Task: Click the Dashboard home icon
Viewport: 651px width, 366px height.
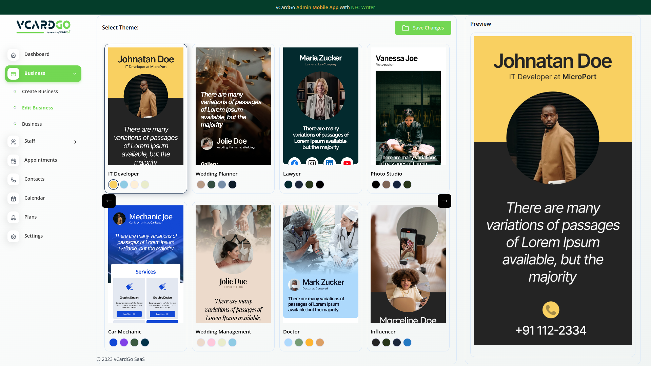Action: (x=13, y=55)
